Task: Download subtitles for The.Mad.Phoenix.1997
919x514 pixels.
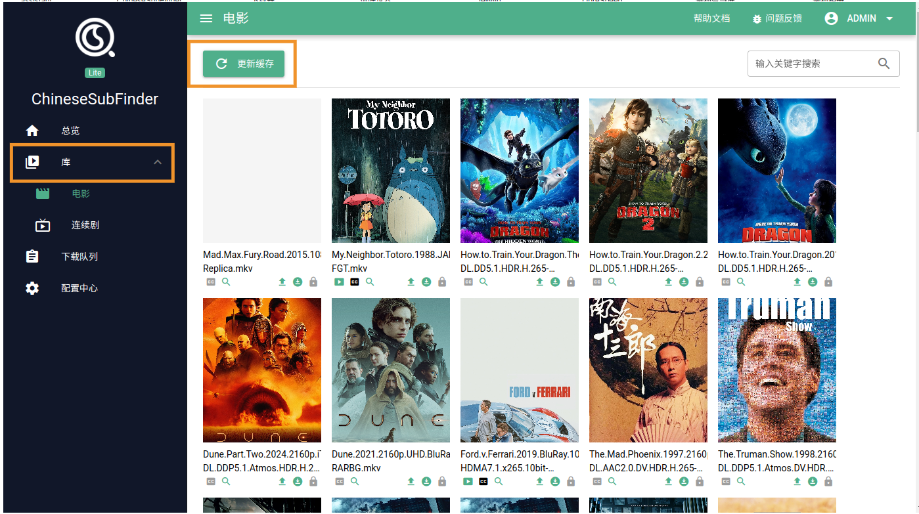Action: (684, 481)
